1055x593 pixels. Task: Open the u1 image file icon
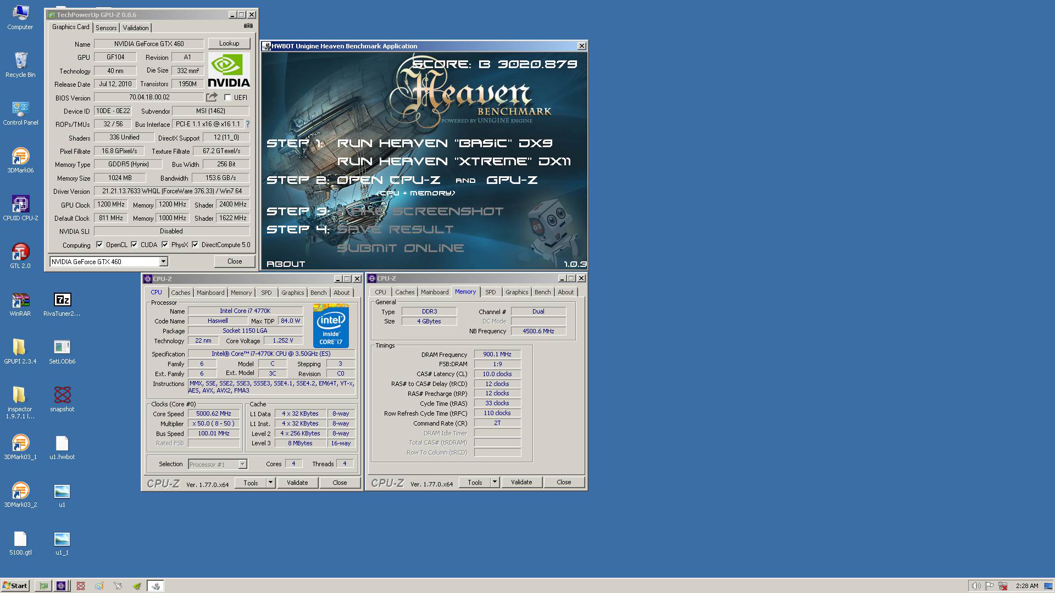pyautogui.click(x=62, y=495)
